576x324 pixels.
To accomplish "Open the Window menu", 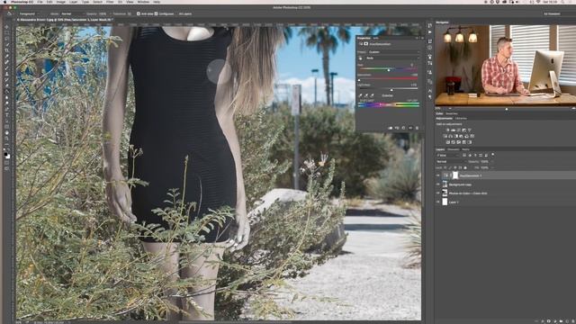I will pyautogui.click(x=143, y=2).
